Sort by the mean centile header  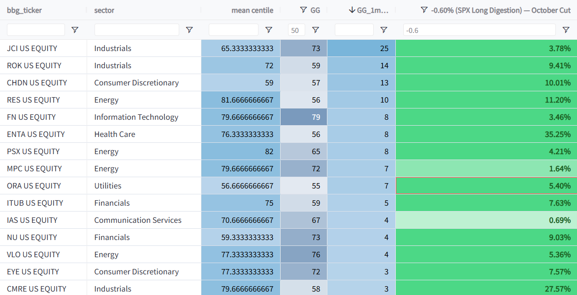pos(252,10)
